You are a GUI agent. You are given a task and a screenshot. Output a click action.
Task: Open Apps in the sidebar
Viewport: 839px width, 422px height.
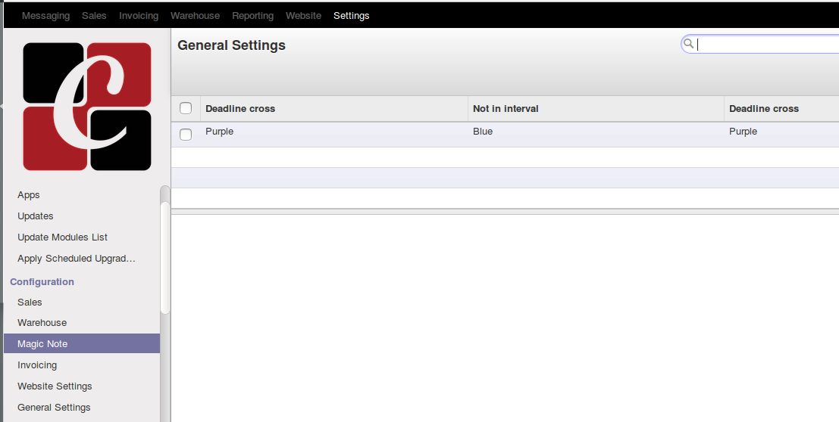coord(29,194)
